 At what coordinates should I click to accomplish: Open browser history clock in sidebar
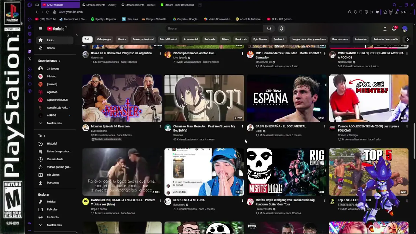30,77
